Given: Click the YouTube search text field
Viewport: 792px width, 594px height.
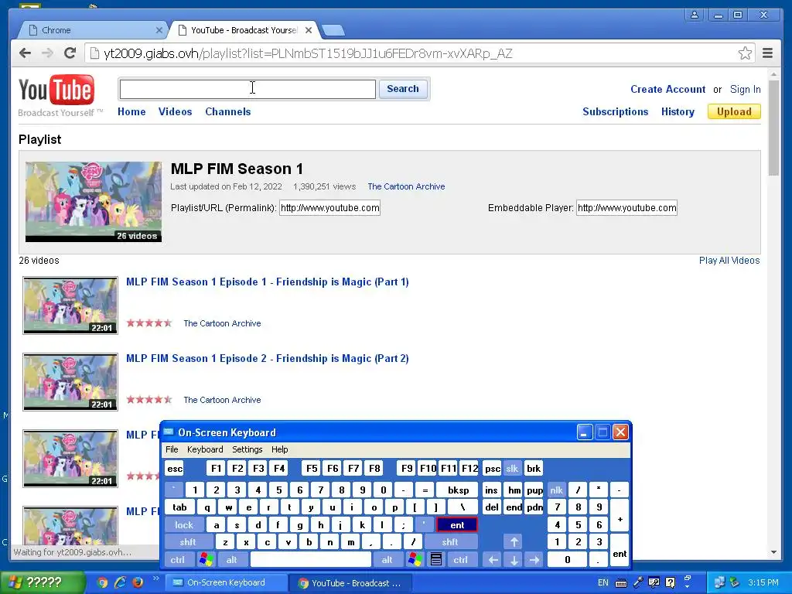Looking at the screenshot, I should point(247,90).
